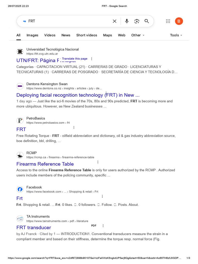This screenshot has width=198, height=264.
Task: Switch to the Maps tab
Action: pyautogui.click(x=108, y=35)
